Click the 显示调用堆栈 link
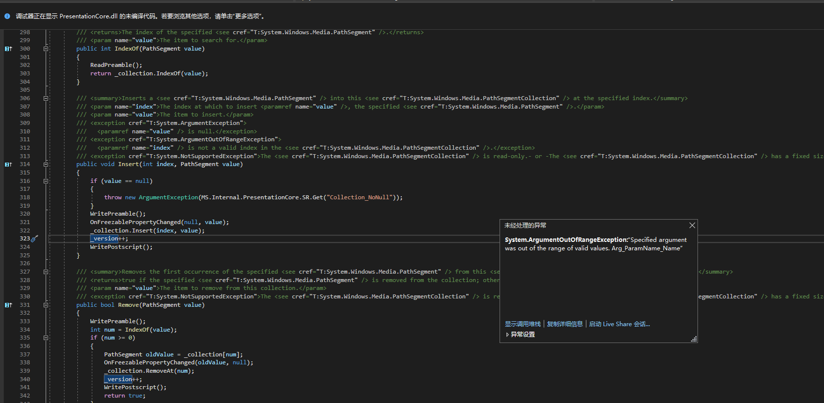Viewport: 824px width, 403px height. [523, 324]
